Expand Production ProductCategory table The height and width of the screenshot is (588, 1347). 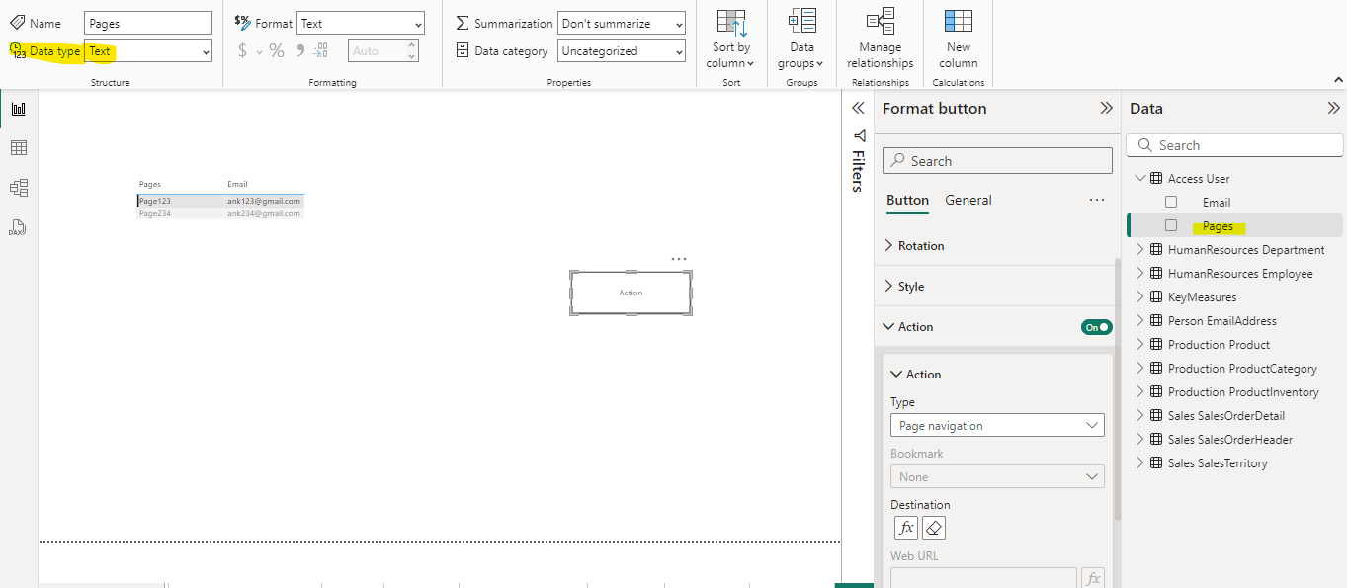click(1139, 369)
